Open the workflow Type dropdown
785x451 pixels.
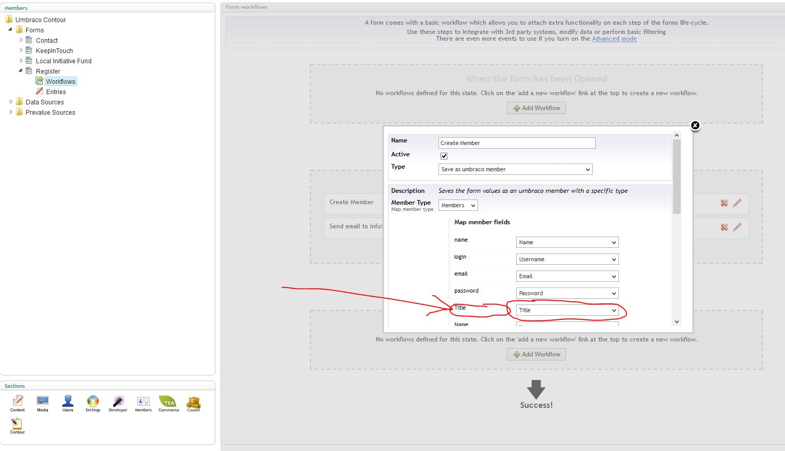coord(516,169)
